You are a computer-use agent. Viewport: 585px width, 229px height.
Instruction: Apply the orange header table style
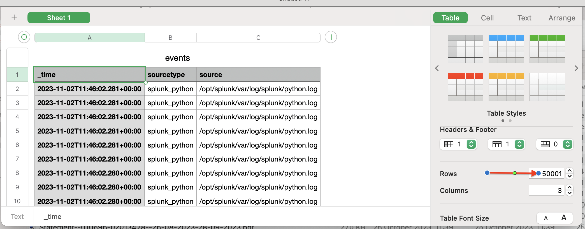(x=506, y=87)
